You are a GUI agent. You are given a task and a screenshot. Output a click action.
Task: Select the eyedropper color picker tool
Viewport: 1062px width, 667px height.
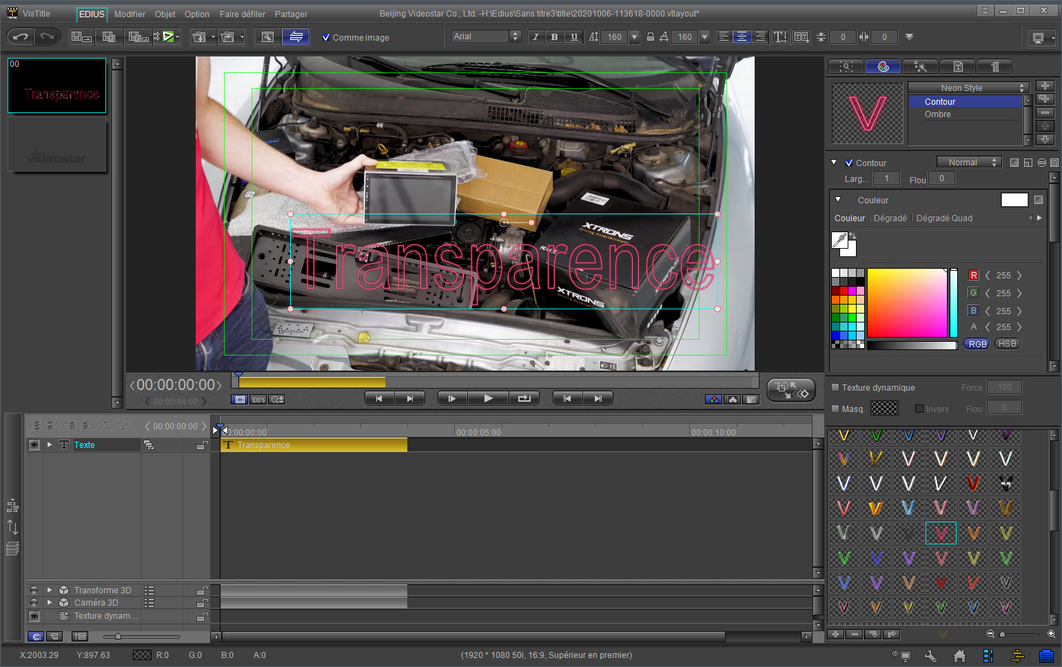pos(839,240)
